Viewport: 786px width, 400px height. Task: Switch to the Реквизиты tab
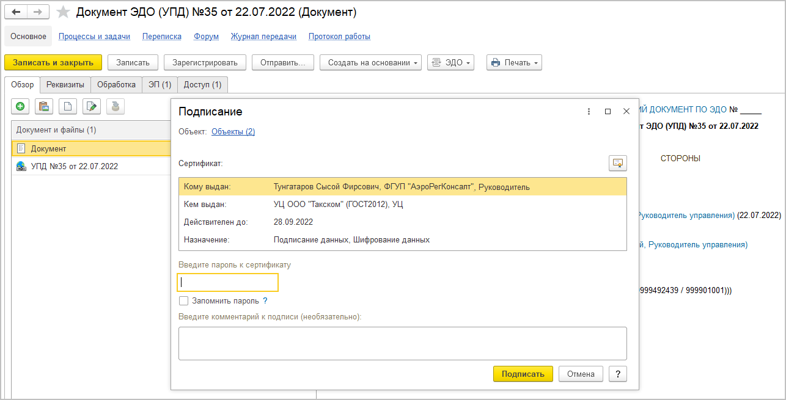pos(65,85)
